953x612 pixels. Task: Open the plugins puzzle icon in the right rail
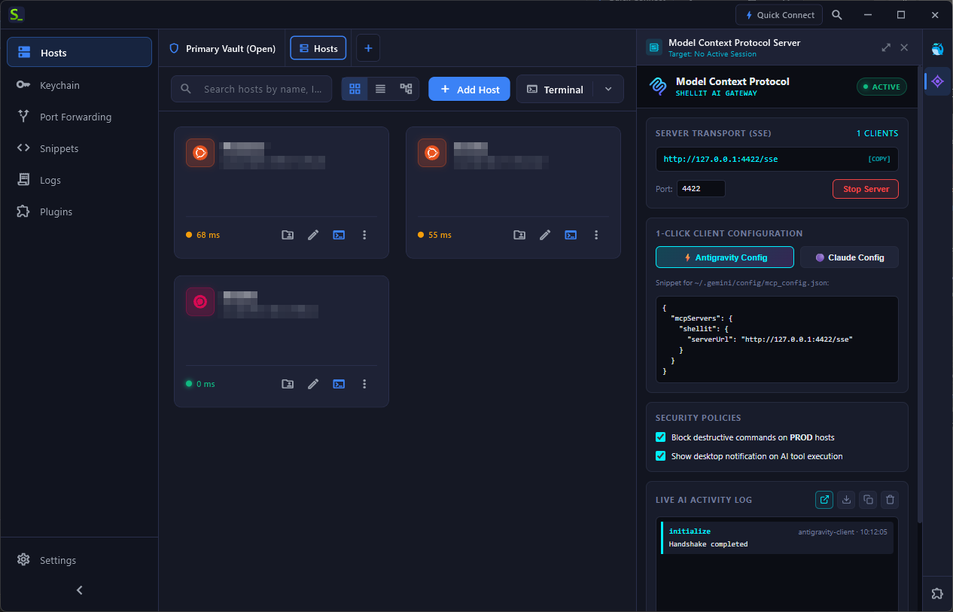(x=937, y=593)
